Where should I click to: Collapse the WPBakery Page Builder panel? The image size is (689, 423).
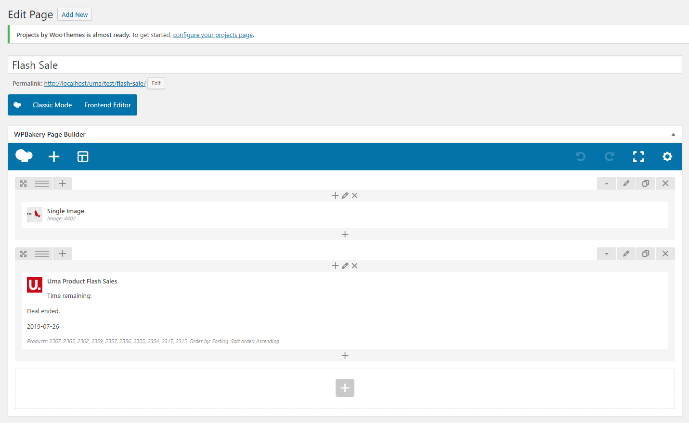(673, 134)
